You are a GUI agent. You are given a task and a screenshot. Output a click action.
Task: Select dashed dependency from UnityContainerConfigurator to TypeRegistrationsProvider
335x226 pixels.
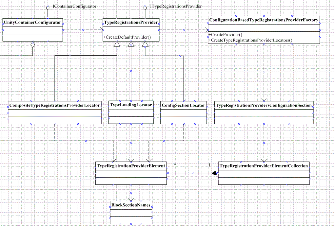[x=83, y=30]
